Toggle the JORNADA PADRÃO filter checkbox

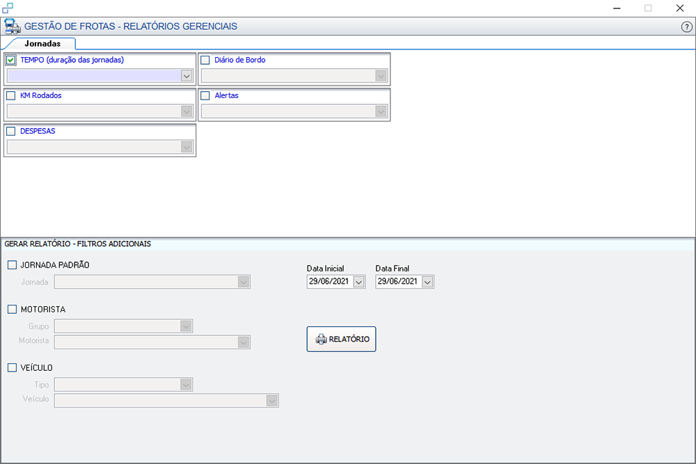[x=12, y=265]
